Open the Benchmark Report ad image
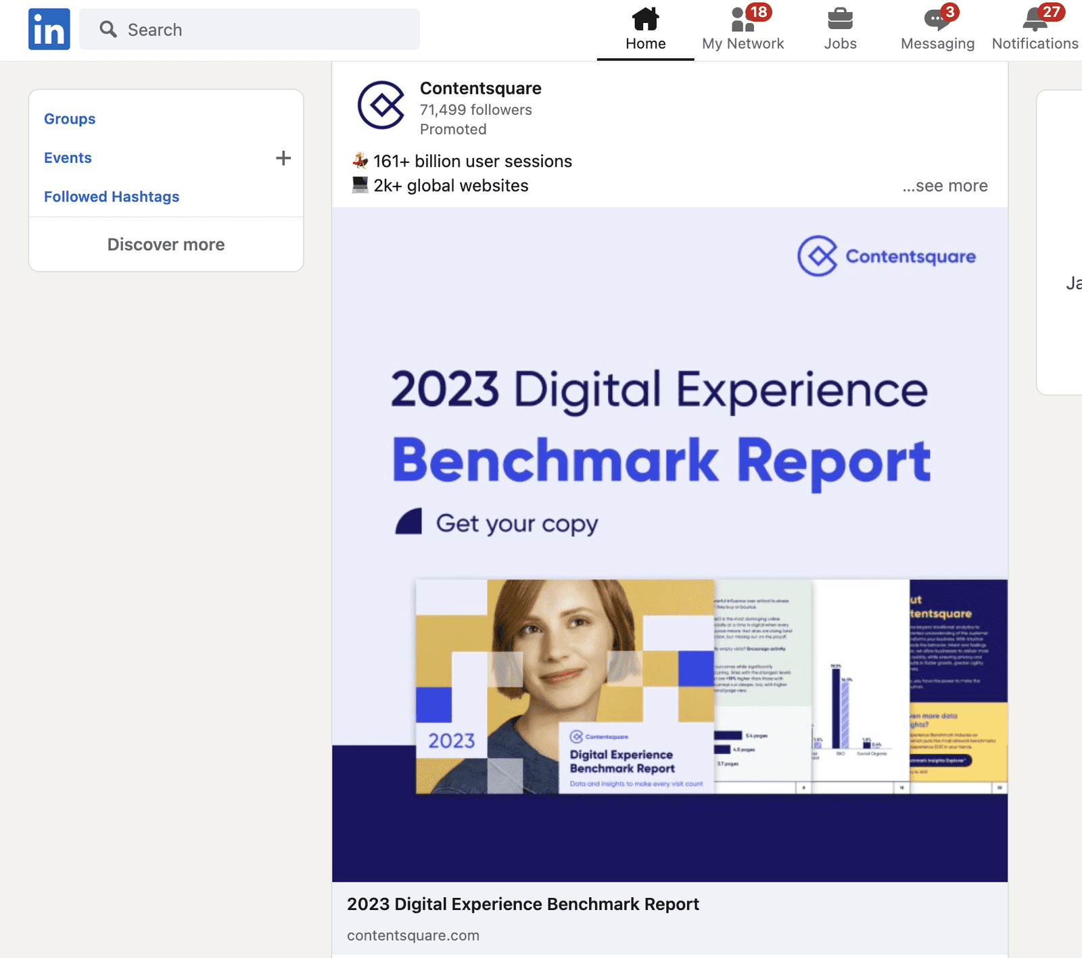This screenshot has width=1082, height=958. tap(669, 544)
